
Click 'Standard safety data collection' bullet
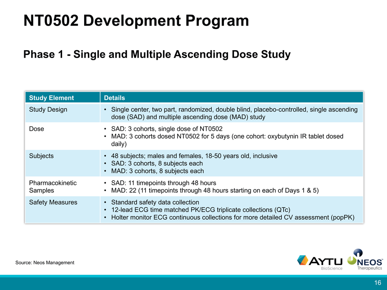click(x=155, y=202)
